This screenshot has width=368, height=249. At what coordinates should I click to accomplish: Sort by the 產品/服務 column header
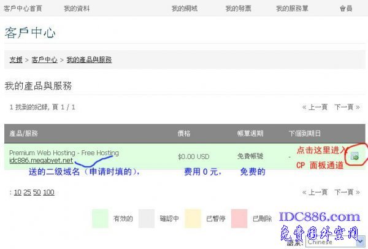(23, 133)
